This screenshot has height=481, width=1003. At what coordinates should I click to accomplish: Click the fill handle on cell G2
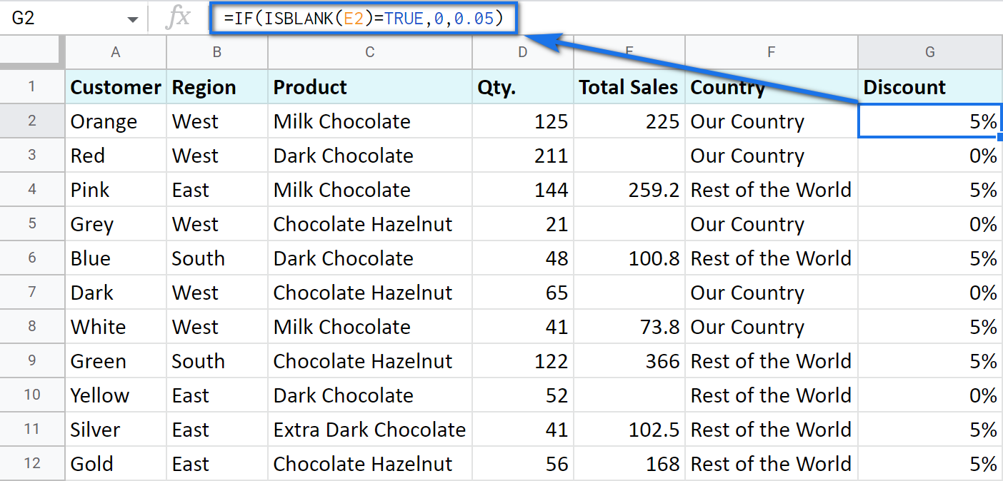[x=1002, y=137]
